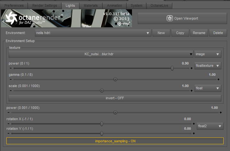
Task: Click the Open Viewport button
Action: [x=182, y=18]
